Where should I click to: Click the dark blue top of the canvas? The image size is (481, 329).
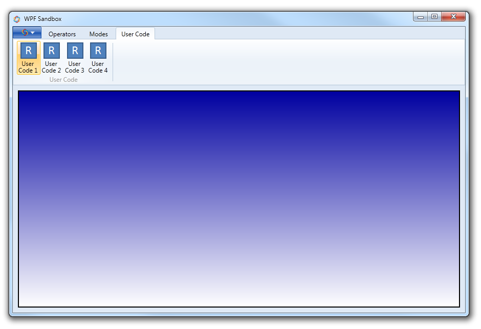point(239,100)
